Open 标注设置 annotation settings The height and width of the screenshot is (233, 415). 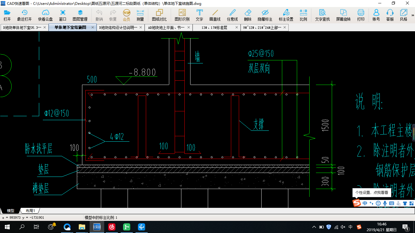[286, 15]
